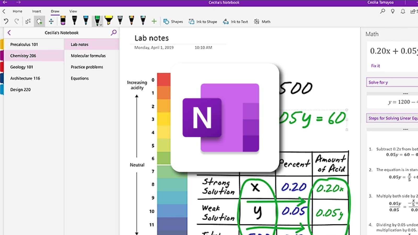This screenshot has height=235, width=418.
Task: Click the Cecilia's Notebook navigation header
Action: pyautogui.click(x=61, y=33)
